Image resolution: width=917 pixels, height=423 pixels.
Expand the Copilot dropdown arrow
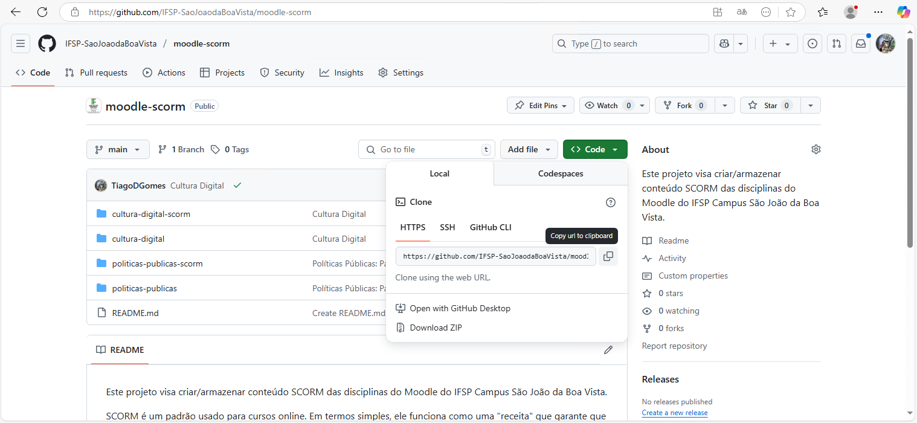pyautogui.click(x=741, y=44)
